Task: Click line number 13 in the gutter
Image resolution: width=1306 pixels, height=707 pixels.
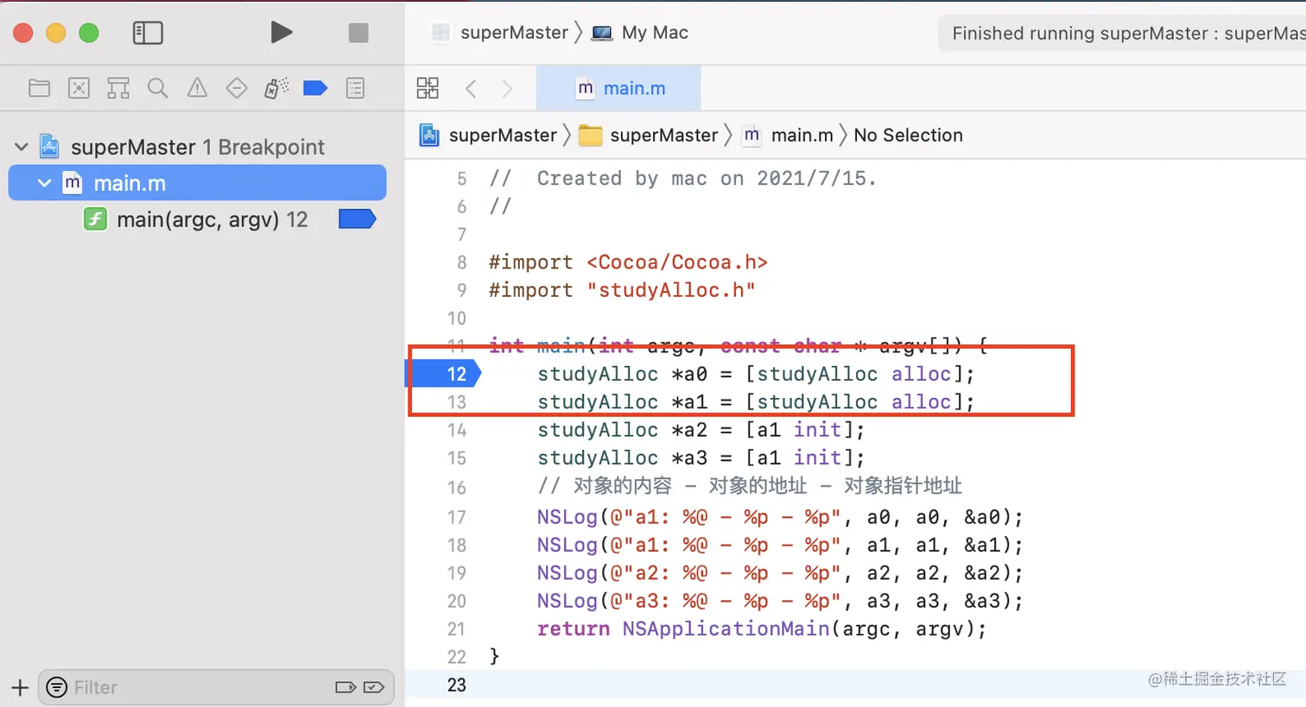Action: 457,402
